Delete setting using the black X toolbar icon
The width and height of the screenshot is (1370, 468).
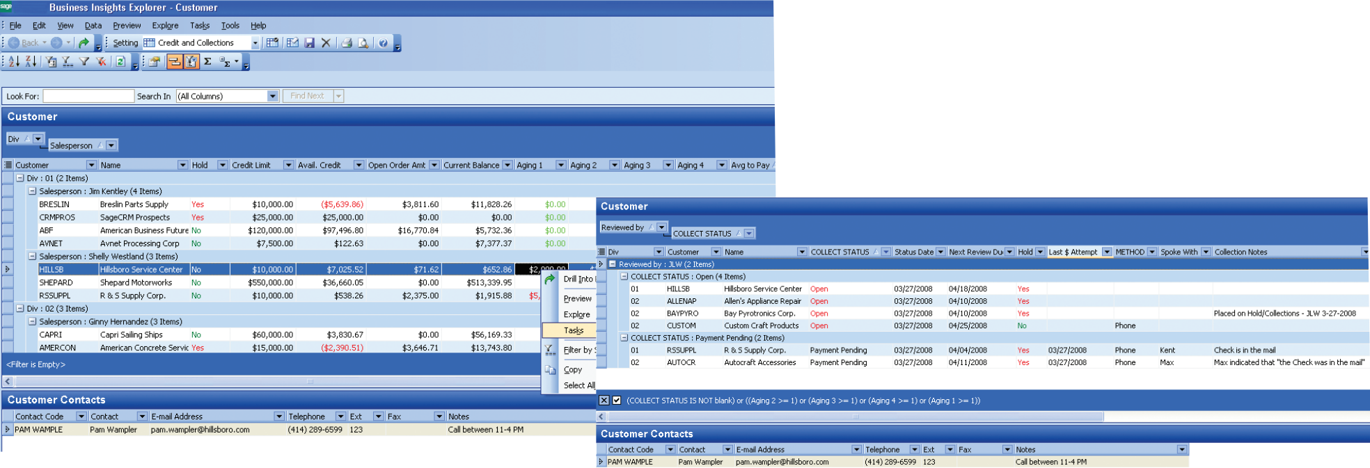tap(326, 43)
